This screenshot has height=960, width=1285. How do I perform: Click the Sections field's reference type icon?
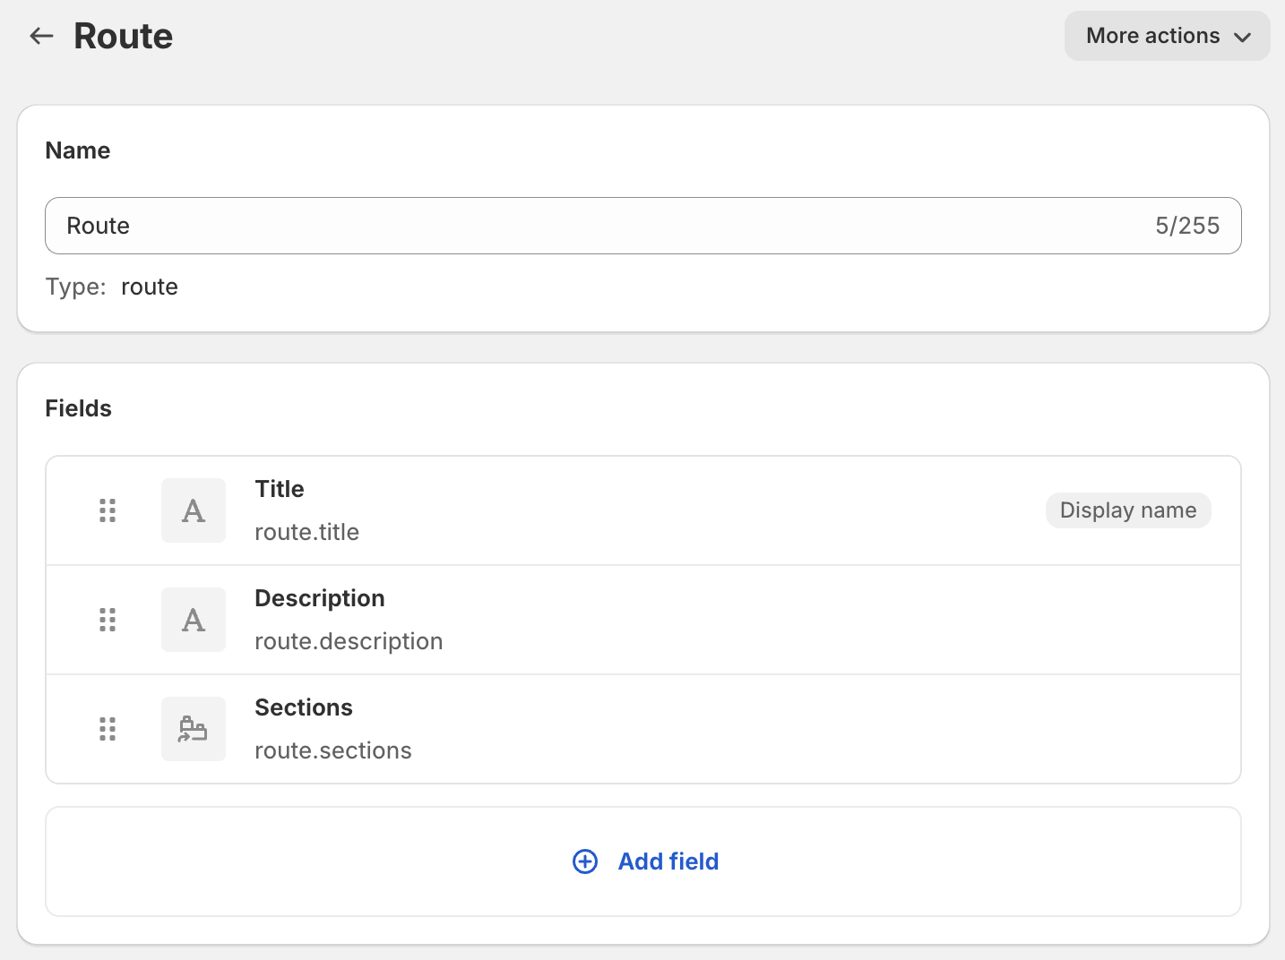[x=193, y=728]
